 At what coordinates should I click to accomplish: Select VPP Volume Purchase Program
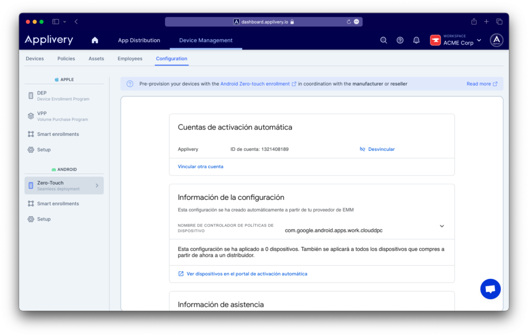tap(64, 116)
